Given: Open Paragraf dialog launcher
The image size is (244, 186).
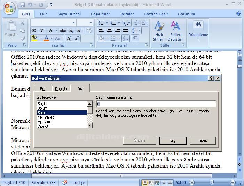Looking at the screenshot, I should pos(147,45).
